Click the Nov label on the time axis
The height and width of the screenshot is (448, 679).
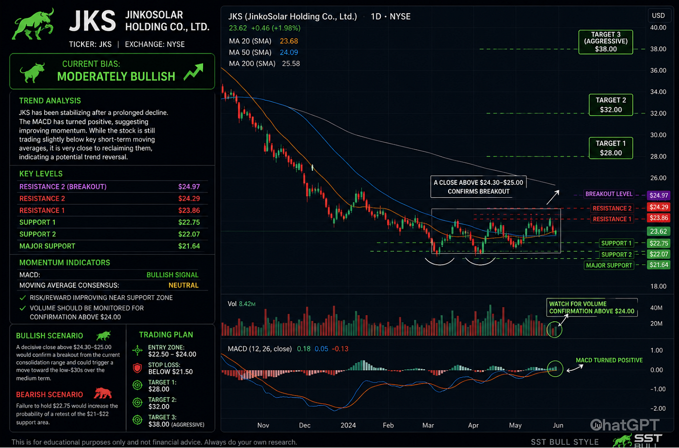pos(263,425)
